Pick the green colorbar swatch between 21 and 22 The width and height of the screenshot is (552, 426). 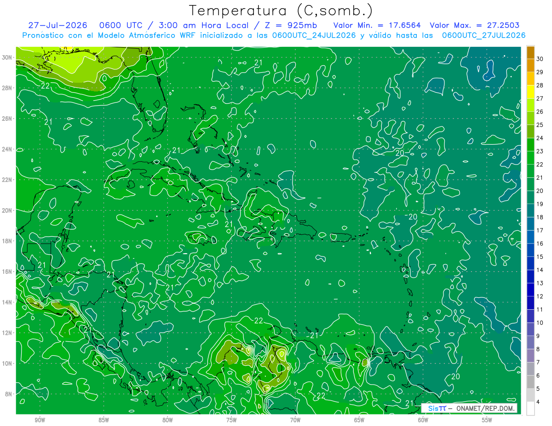(530, 171)
